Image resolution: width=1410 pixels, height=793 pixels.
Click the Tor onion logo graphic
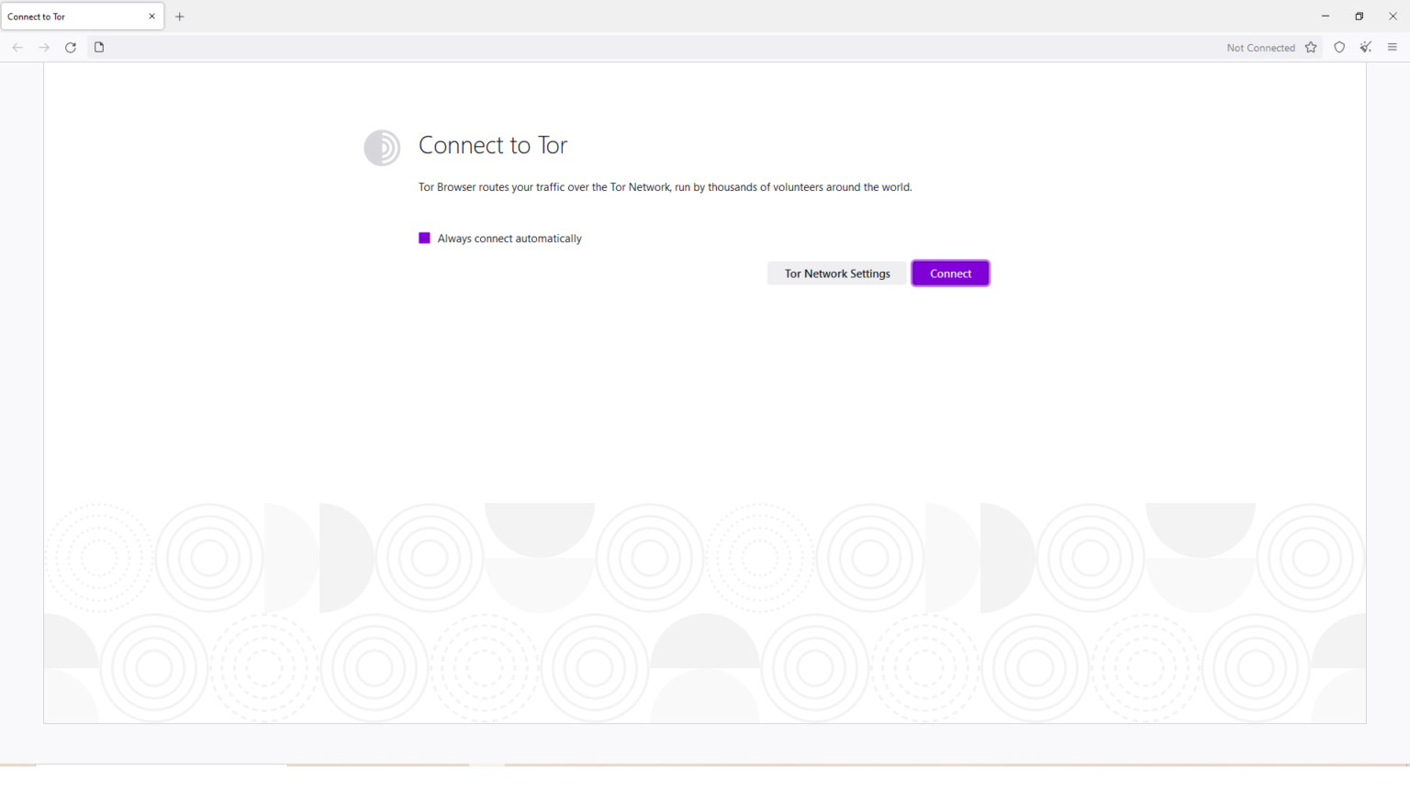(382, 148)
